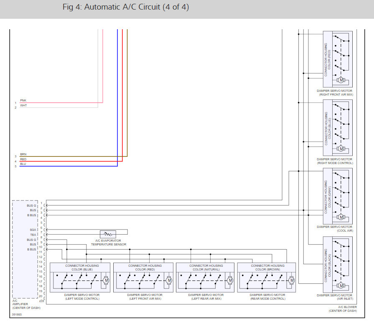This screenshot has width=374, height=326.
Task: Click Connector Housing Color (Natural) label
Action: [206, 268]
